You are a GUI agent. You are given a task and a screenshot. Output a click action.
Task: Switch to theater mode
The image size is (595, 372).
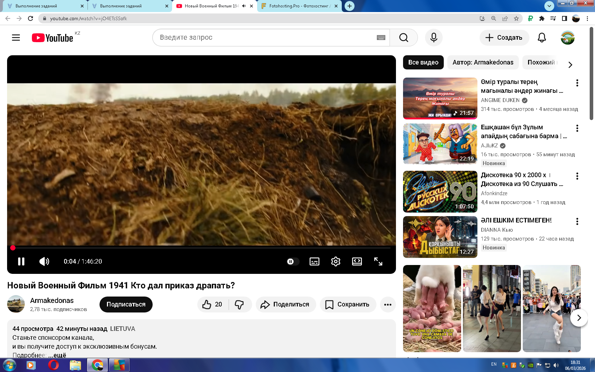[x=357, y=261]
